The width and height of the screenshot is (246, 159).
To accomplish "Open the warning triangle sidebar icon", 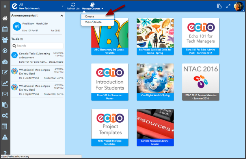I will coord(5,137).
